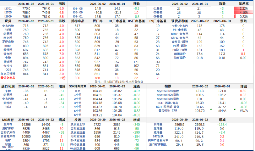Click the PB-金布巴 row label
Viewport: 255px width, 151px height.
[x=180, y=30]
